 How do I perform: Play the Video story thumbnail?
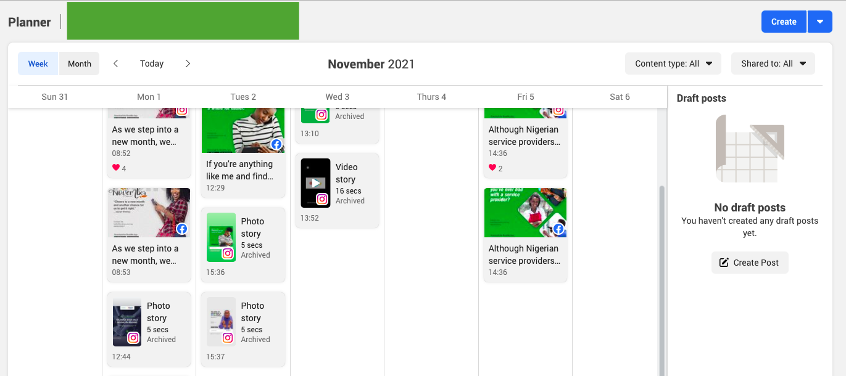315,182
